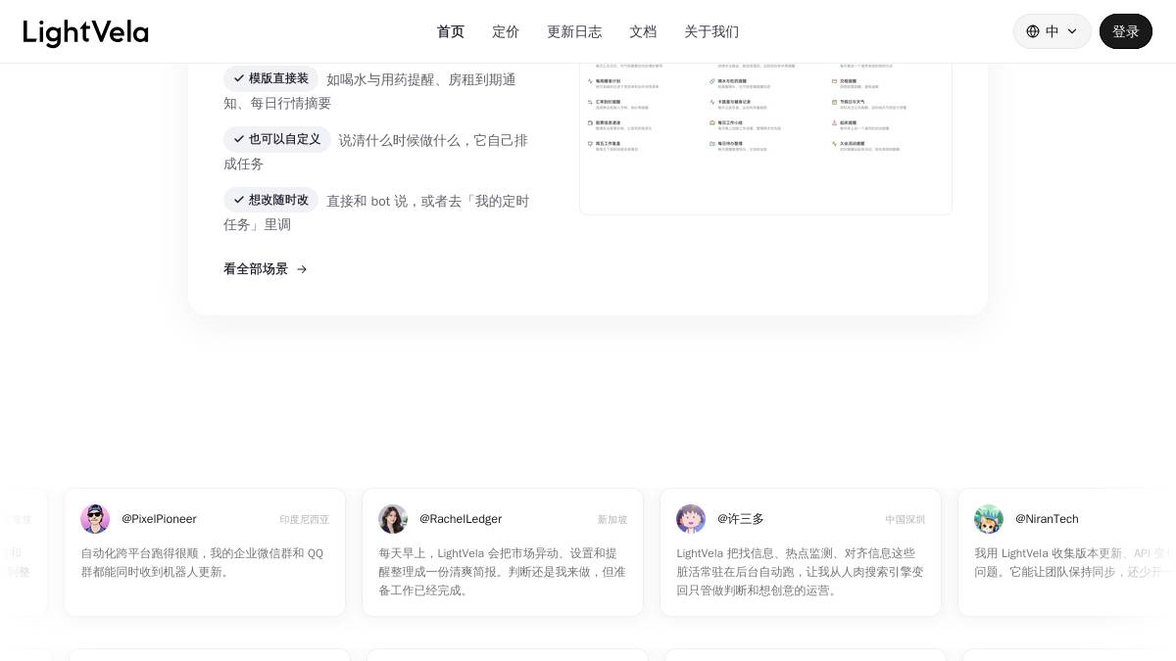
Task: Click the scheduled task templates preview image
Action: (x=765, y=137)
